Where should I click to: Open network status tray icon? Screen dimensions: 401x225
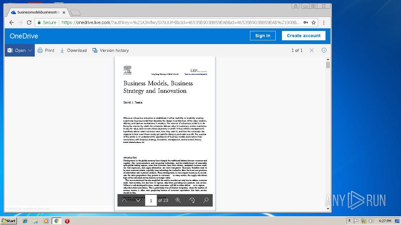click(364, 221)
